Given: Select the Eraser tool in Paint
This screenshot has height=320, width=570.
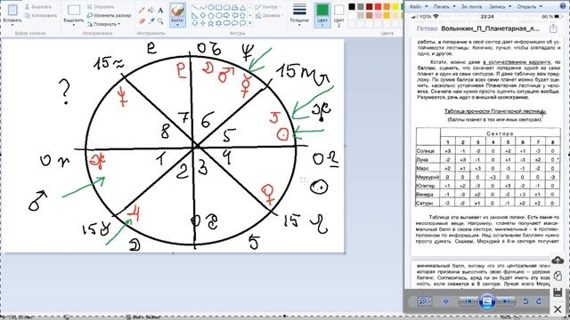Looking at the screenshot, I should click(142, 21).
